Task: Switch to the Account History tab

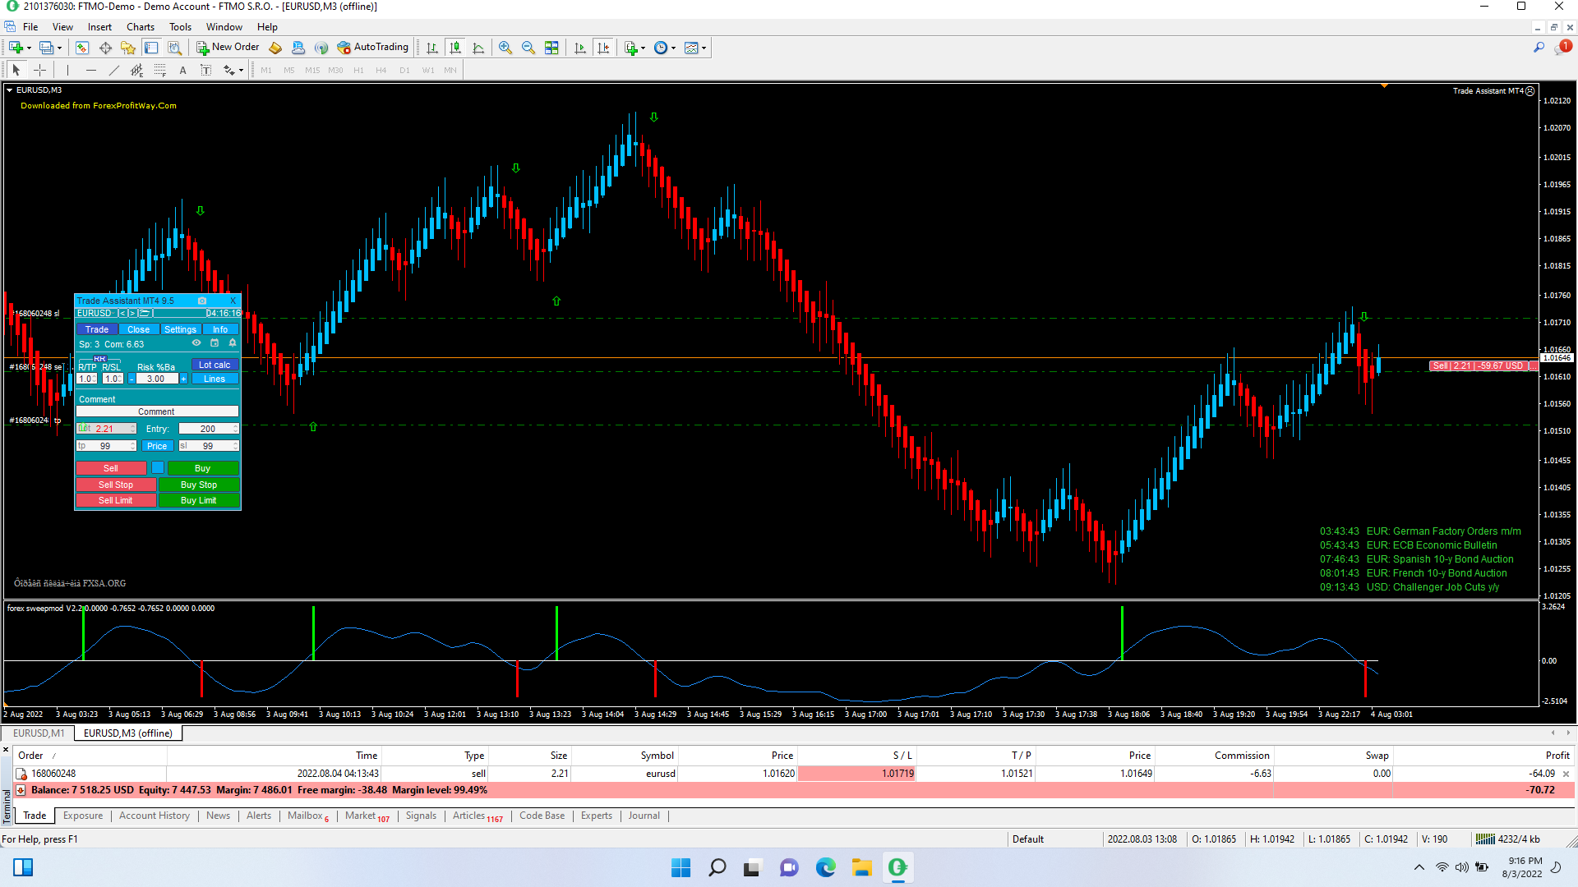Action: tap(154, 816)
